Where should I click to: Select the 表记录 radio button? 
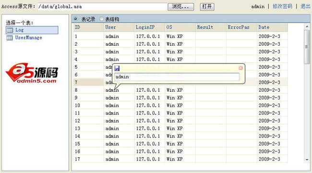(76, 19)
